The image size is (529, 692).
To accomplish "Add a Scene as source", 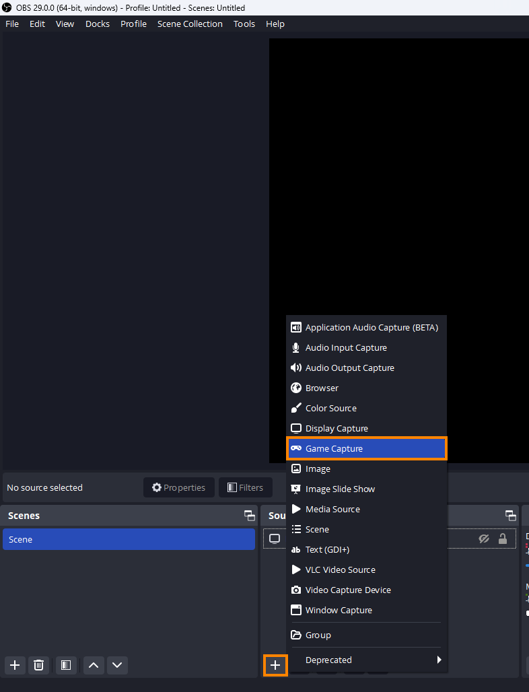I will tap(366, 530).
